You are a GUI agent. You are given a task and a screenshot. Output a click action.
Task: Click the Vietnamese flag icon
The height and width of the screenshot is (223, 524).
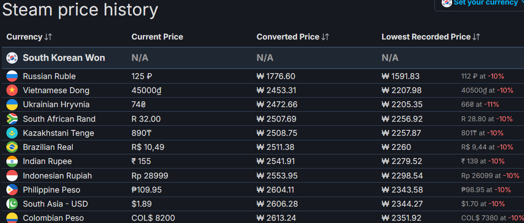[12, 90]
